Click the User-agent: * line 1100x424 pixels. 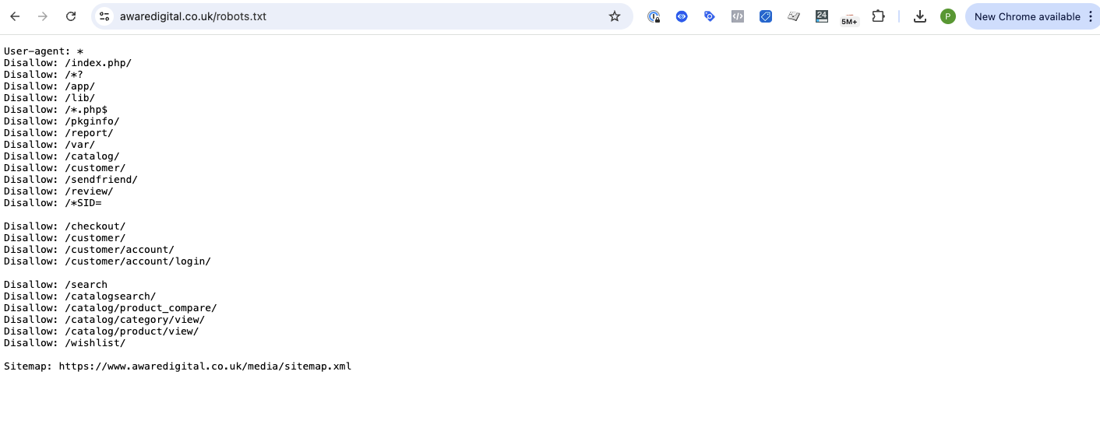coord(44,51)
